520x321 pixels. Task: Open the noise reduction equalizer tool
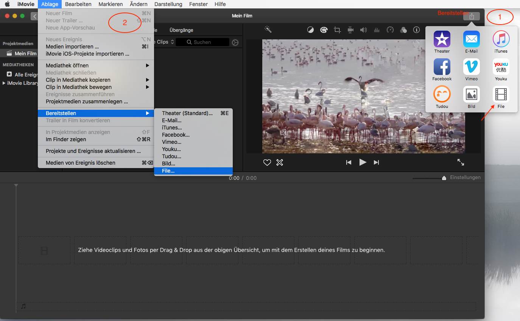click(x=377, y=30)
